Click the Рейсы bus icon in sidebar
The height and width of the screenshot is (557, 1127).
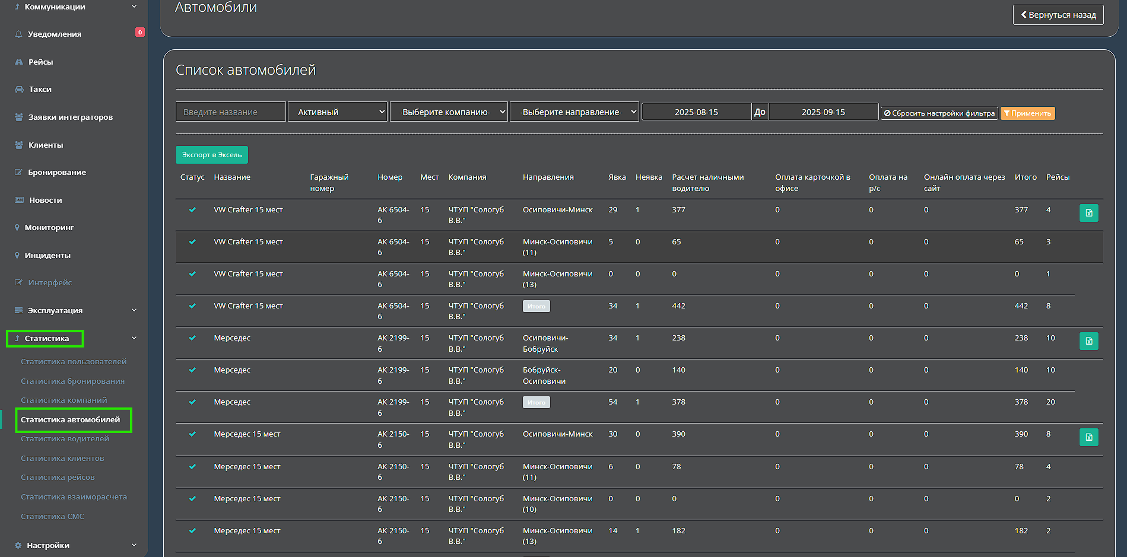(19, 62)
